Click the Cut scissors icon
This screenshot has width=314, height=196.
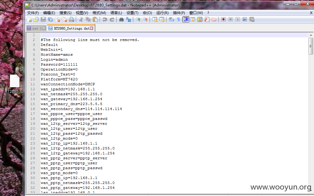click(x=81, y=19)
